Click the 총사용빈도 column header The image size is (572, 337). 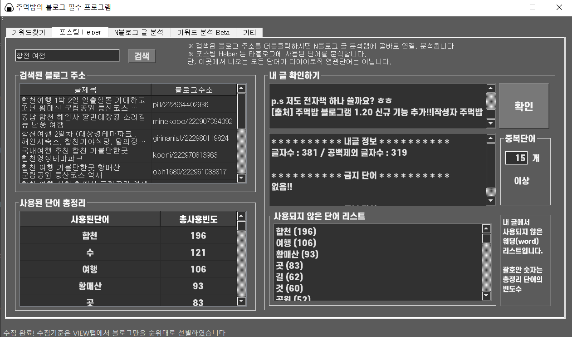click(198, 220)
